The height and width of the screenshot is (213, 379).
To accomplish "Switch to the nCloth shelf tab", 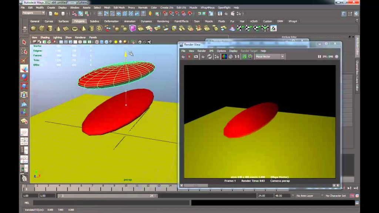I will (x=254, y=21).
